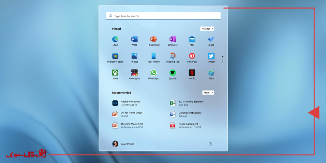Click the Excel icon of 2021 Monthly Expenses
The height and width of the screenshot is (163, 326).
(172, 103)
